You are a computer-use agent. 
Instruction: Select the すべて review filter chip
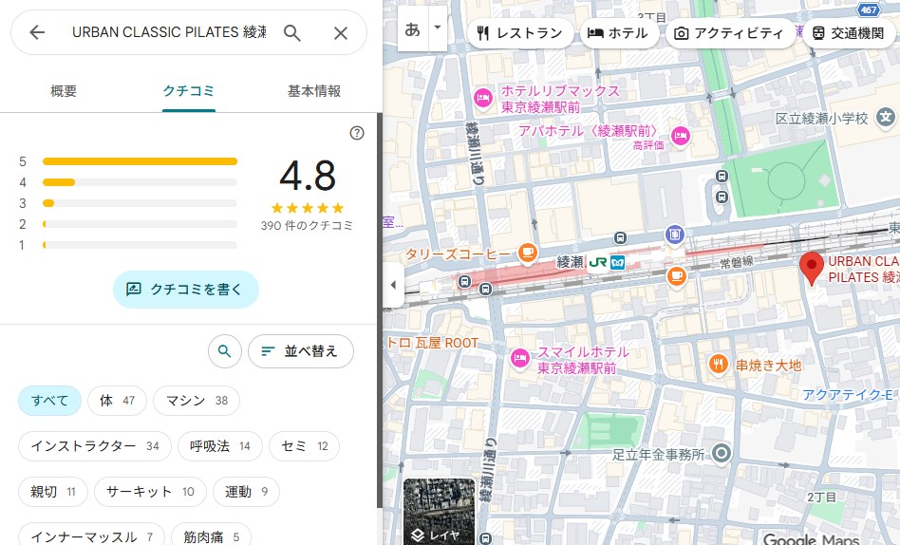pyautogui.click(x=49, y=401)
